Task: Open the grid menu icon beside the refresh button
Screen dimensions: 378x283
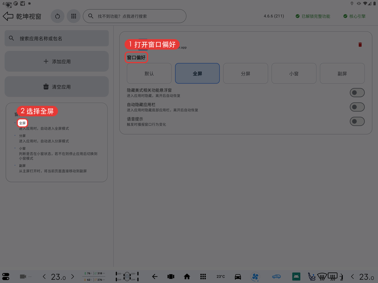Action: click(x=74, y=16)
